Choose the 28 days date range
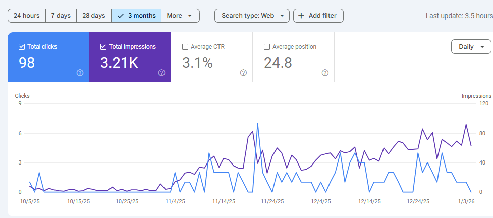Screen dimensions: 493x218 [93, 16]
